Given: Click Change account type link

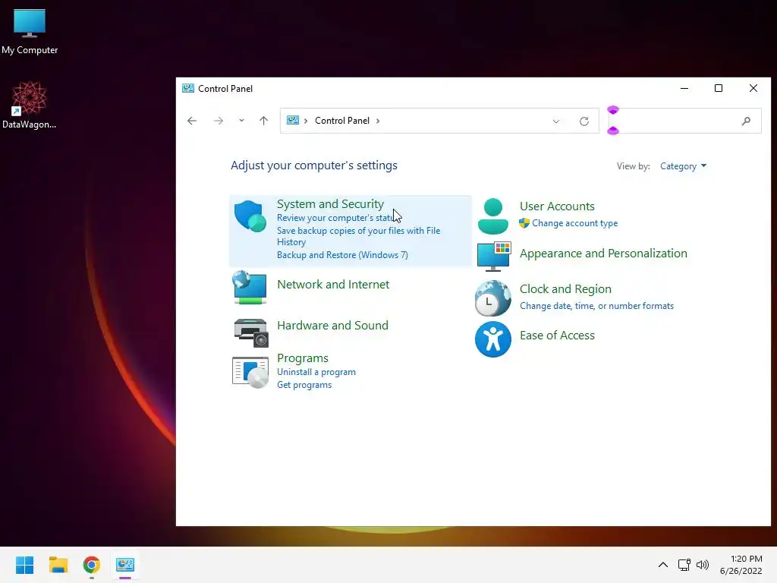Looking at the screenshot, I should coord(575,223).
